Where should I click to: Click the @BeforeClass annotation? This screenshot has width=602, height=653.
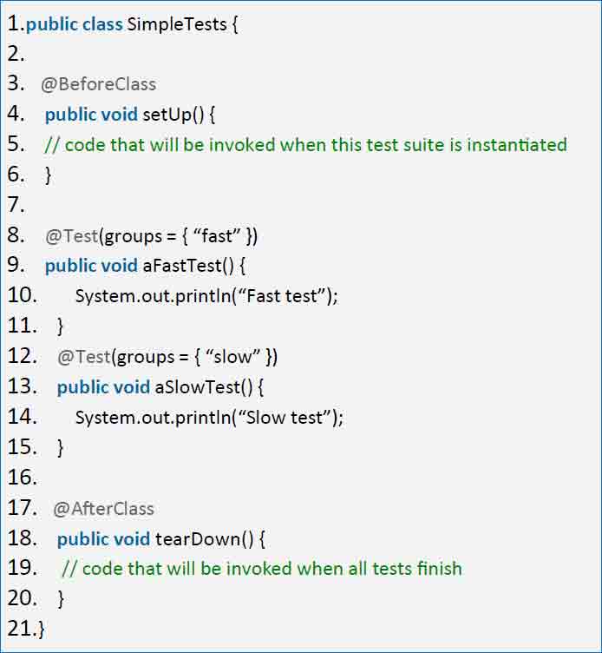tap(99, 84)
